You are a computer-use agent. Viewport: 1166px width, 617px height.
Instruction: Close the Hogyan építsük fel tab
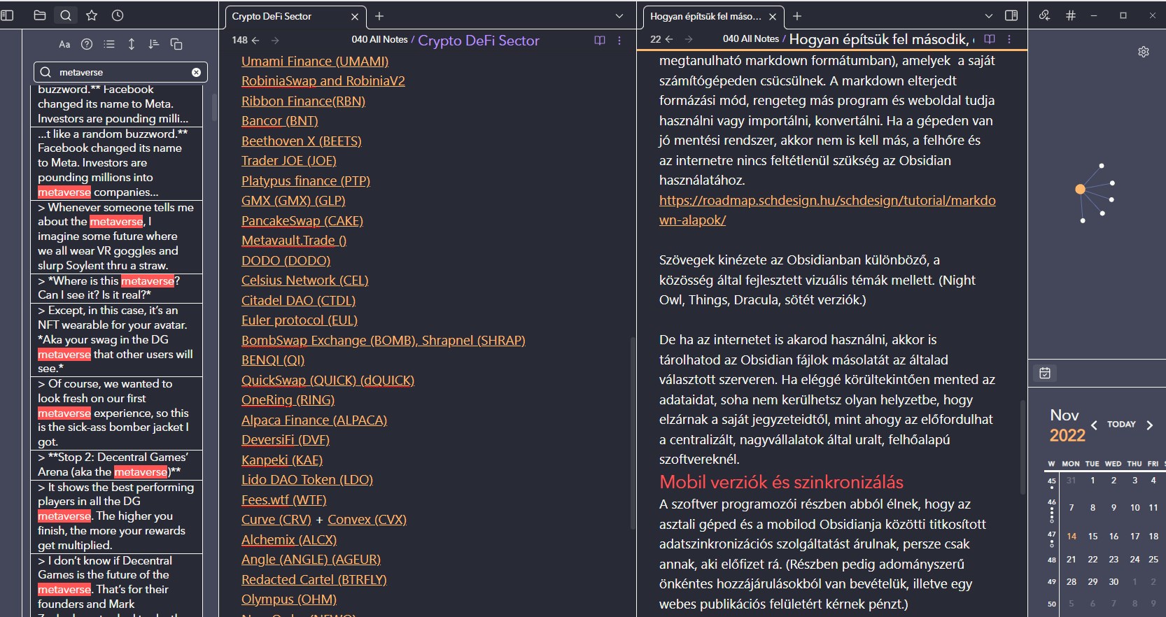(x=773, y=16)
